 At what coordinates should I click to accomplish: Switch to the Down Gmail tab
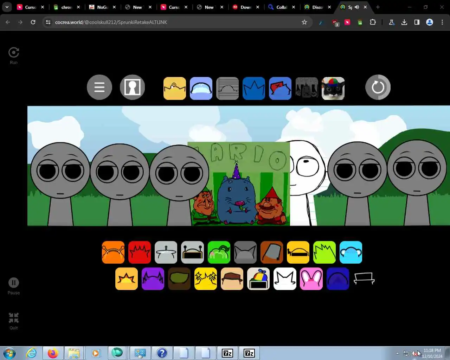(246, 7)
